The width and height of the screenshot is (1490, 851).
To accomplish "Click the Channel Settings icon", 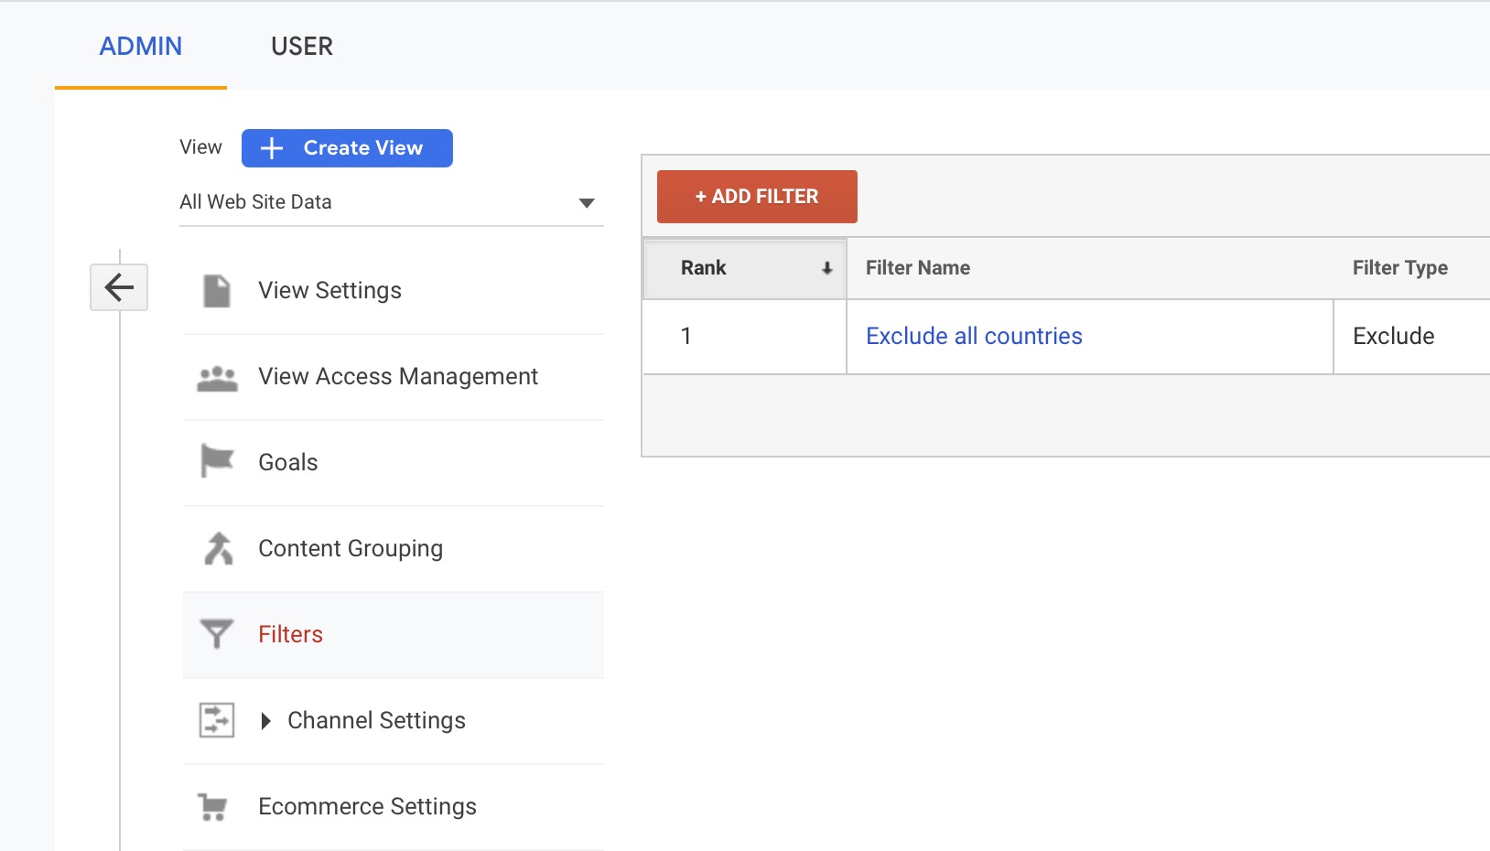I will coord(217,720).
